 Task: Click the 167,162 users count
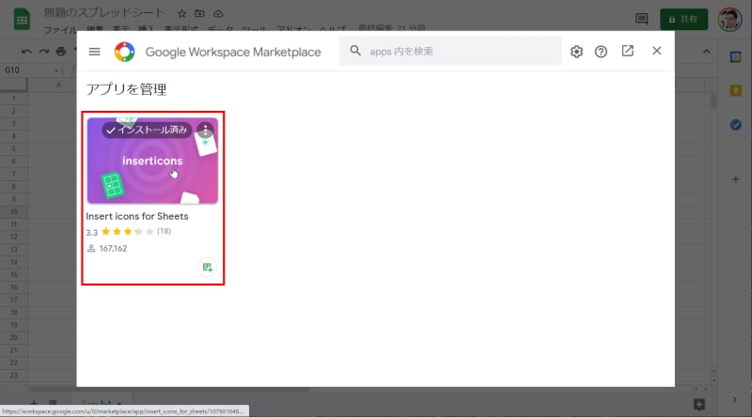[x=107, y=248]
